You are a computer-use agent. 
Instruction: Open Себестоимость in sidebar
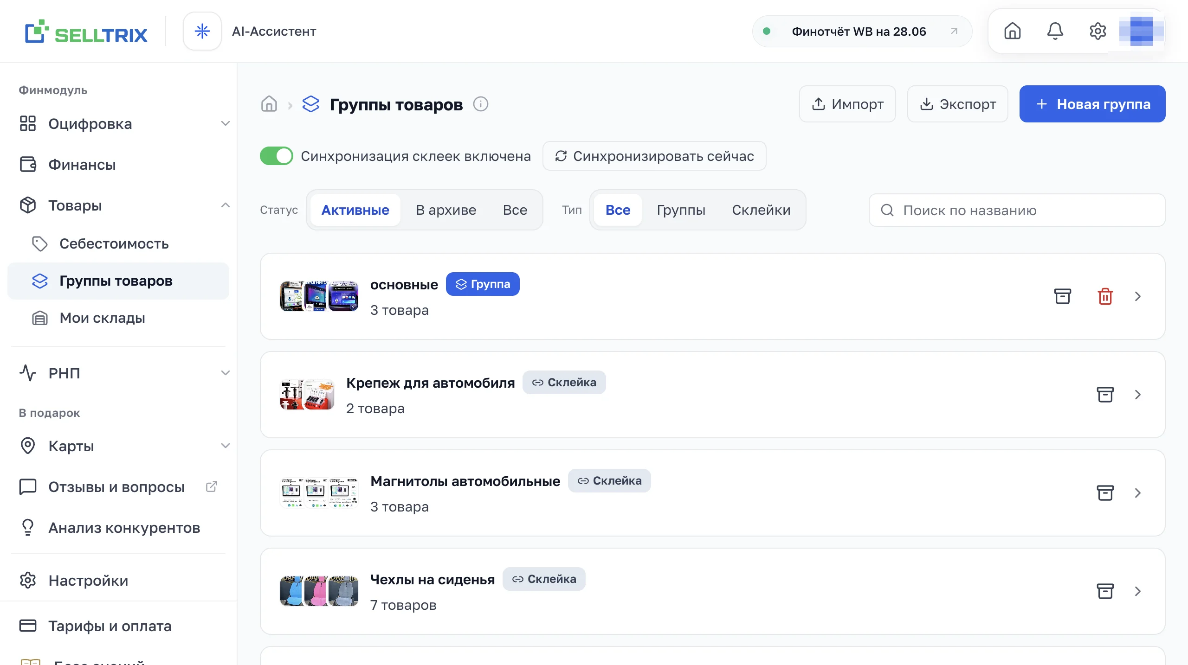coord(118,243)
